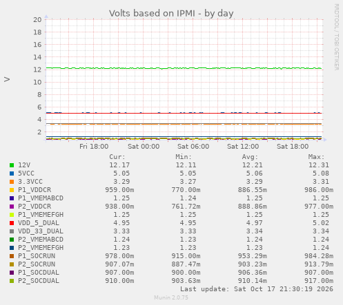
Task: Click the 'Sat 12:00' time axis label
Action: [243, 147]
